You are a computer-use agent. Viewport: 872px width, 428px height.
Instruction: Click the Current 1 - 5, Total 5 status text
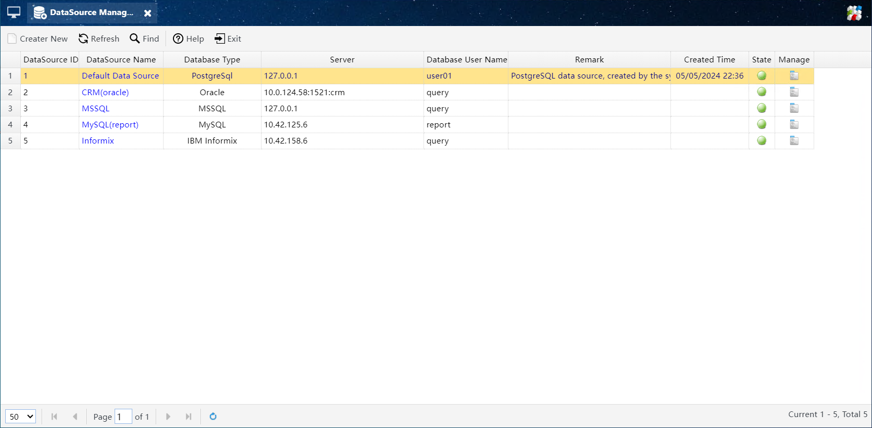[828, 414]
